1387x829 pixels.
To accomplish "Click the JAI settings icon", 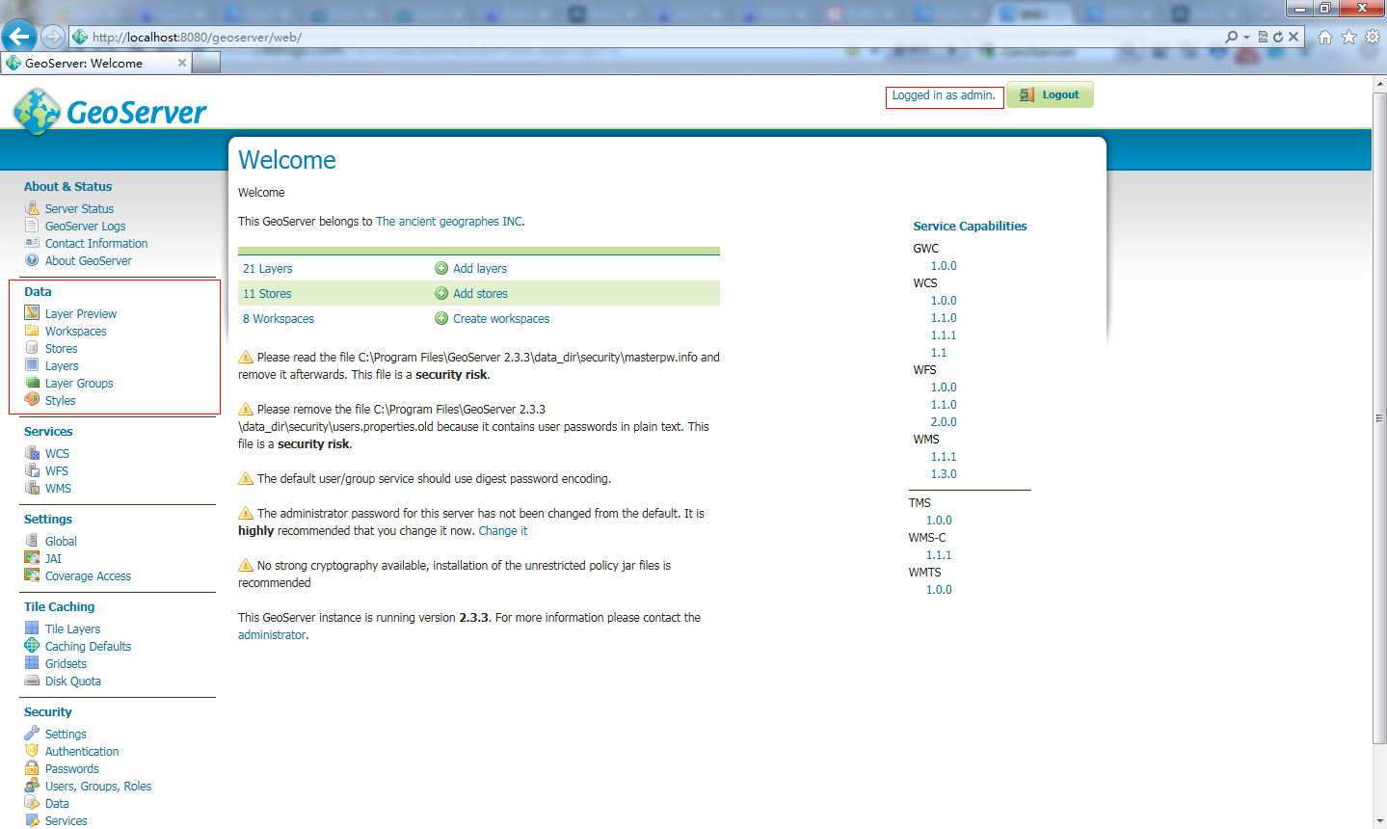I will 32,558.
